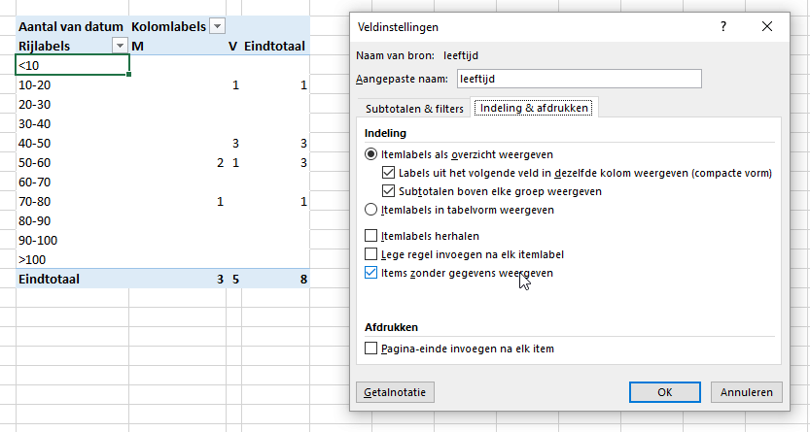This screenshot has height=432, width=810.
Task: Click the Aangepaste naam text field
Action: click(x=578, y=79)
